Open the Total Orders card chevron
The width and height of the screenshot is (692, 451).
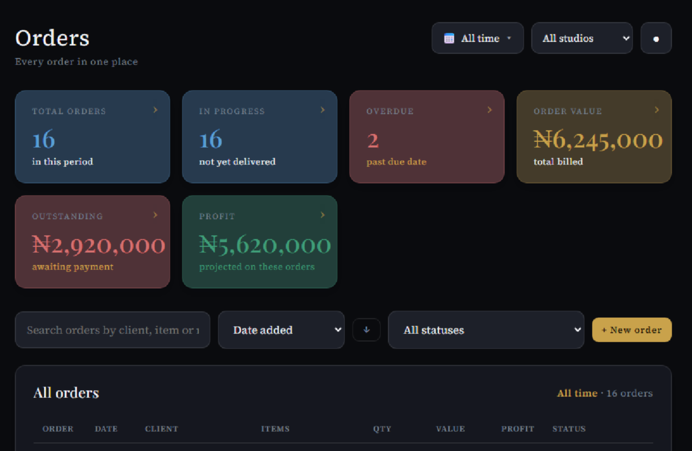click(x=155, y=110)
